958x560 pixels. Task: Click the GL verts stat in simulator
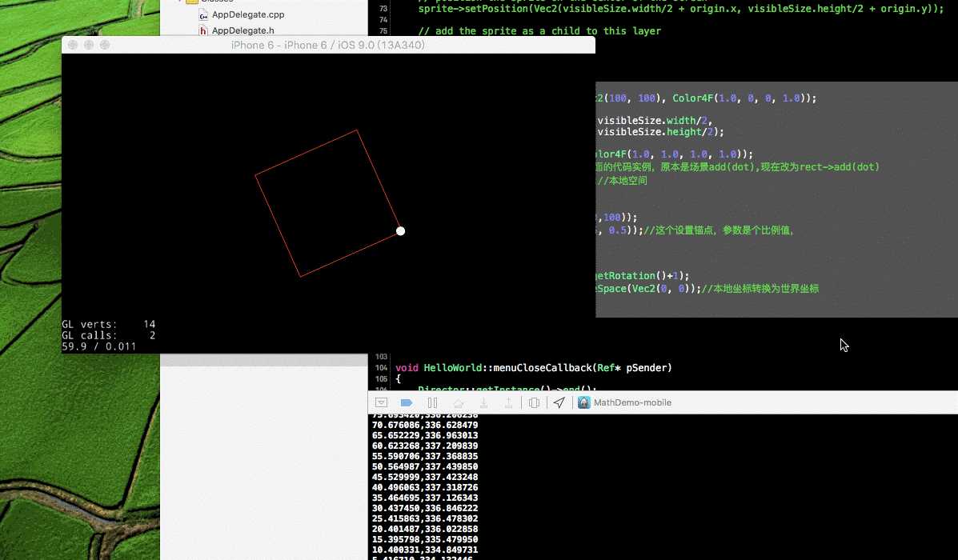pyautogui.click(x=109, y=324)
